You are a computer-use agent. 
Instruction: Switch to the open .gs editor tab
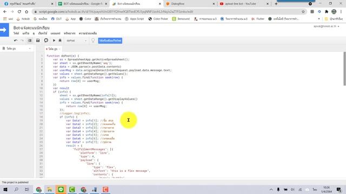[52, 49]
